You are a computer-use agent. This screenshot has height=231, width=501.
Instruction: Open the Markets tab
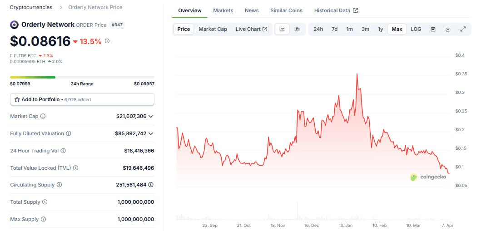(x=223, y=10)
